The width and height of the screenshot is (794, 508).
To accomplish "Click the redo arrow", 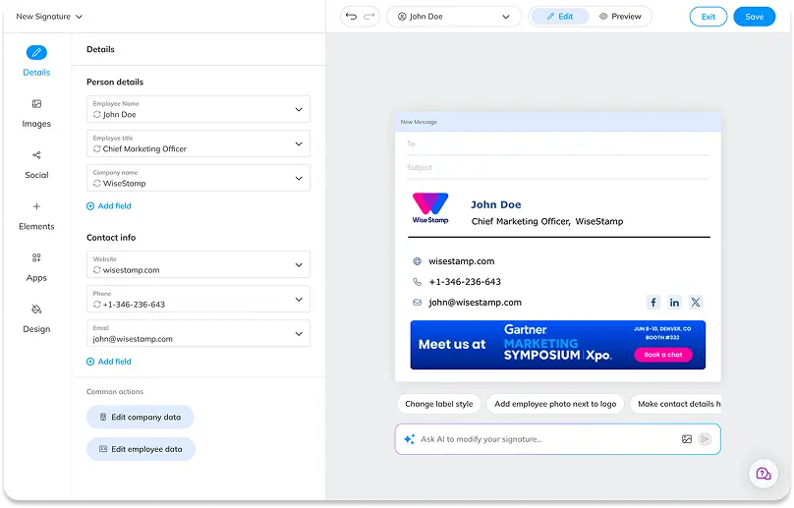I will click(x=369, y=16).
